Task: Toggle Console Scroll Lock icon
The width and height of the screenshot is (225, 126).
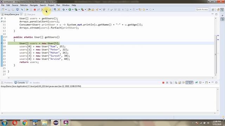Action: (180, 83)
